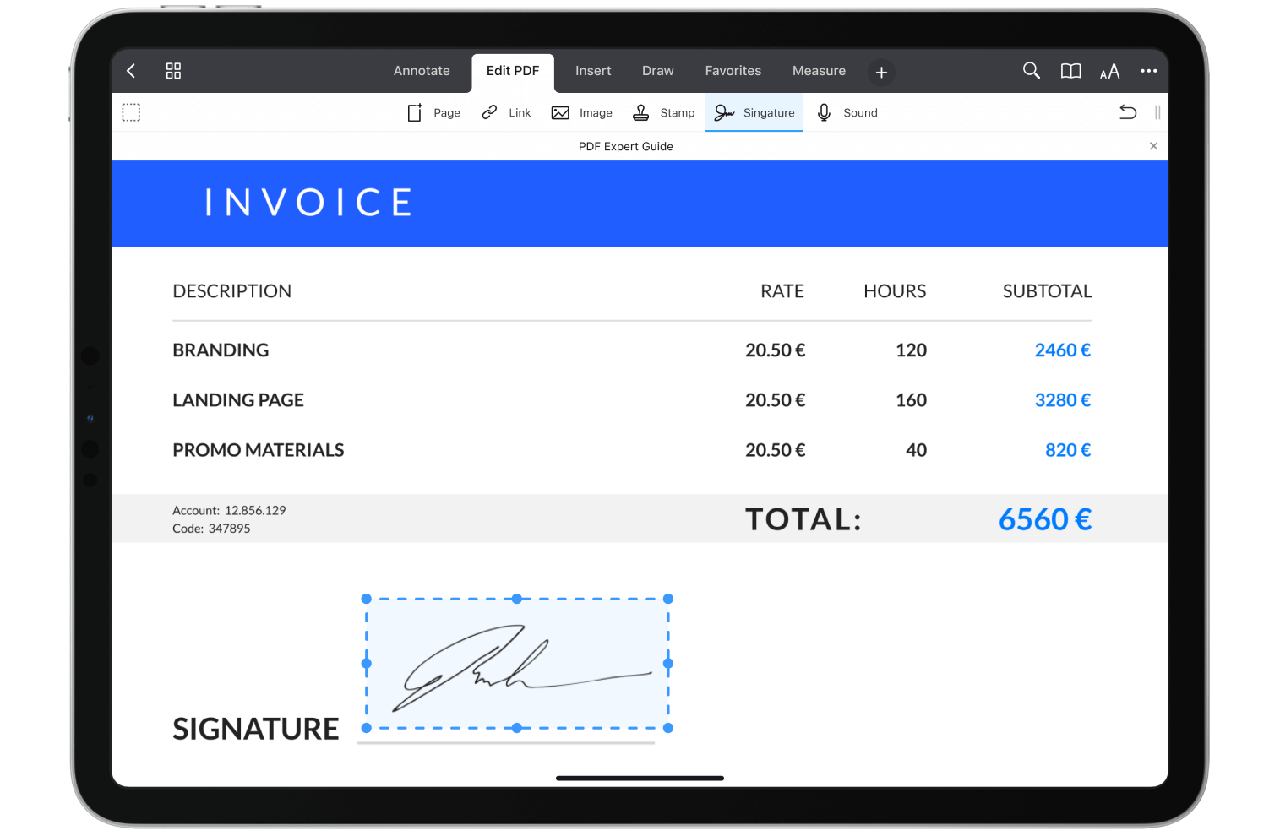Click the HOURS column header

point(895,291)
